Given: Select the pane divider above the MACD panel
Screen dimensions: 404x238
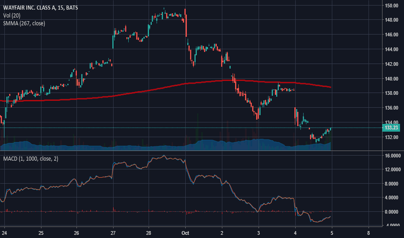Looking at the screenshot, I should (191, 151).
